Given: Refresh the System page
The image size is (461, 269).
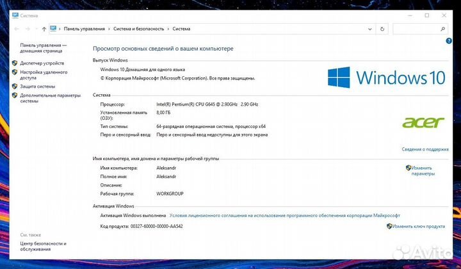Looking at the screenshot, I should click(x=382, y=29).
